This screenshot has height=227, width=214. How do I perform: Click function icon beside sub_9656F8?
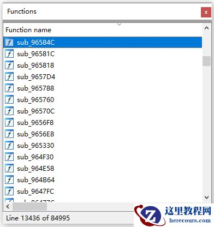(9, 123)
